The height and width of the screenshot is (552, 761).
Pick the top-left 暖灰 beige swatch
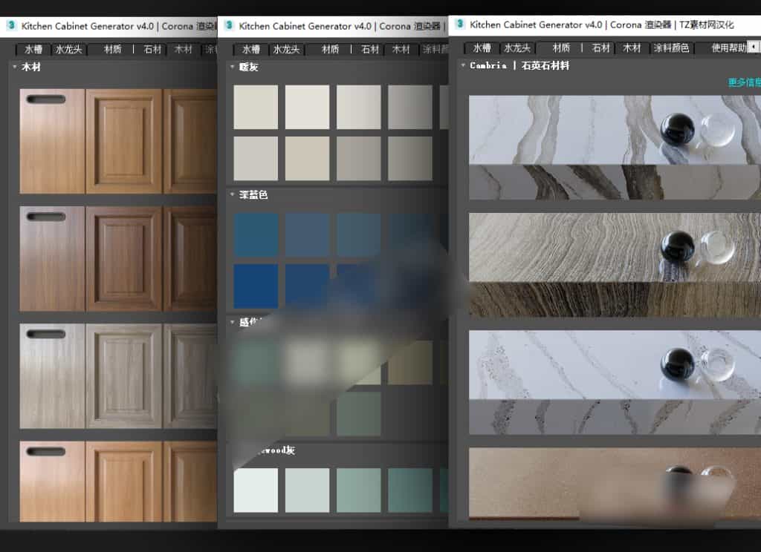point(255,107)
